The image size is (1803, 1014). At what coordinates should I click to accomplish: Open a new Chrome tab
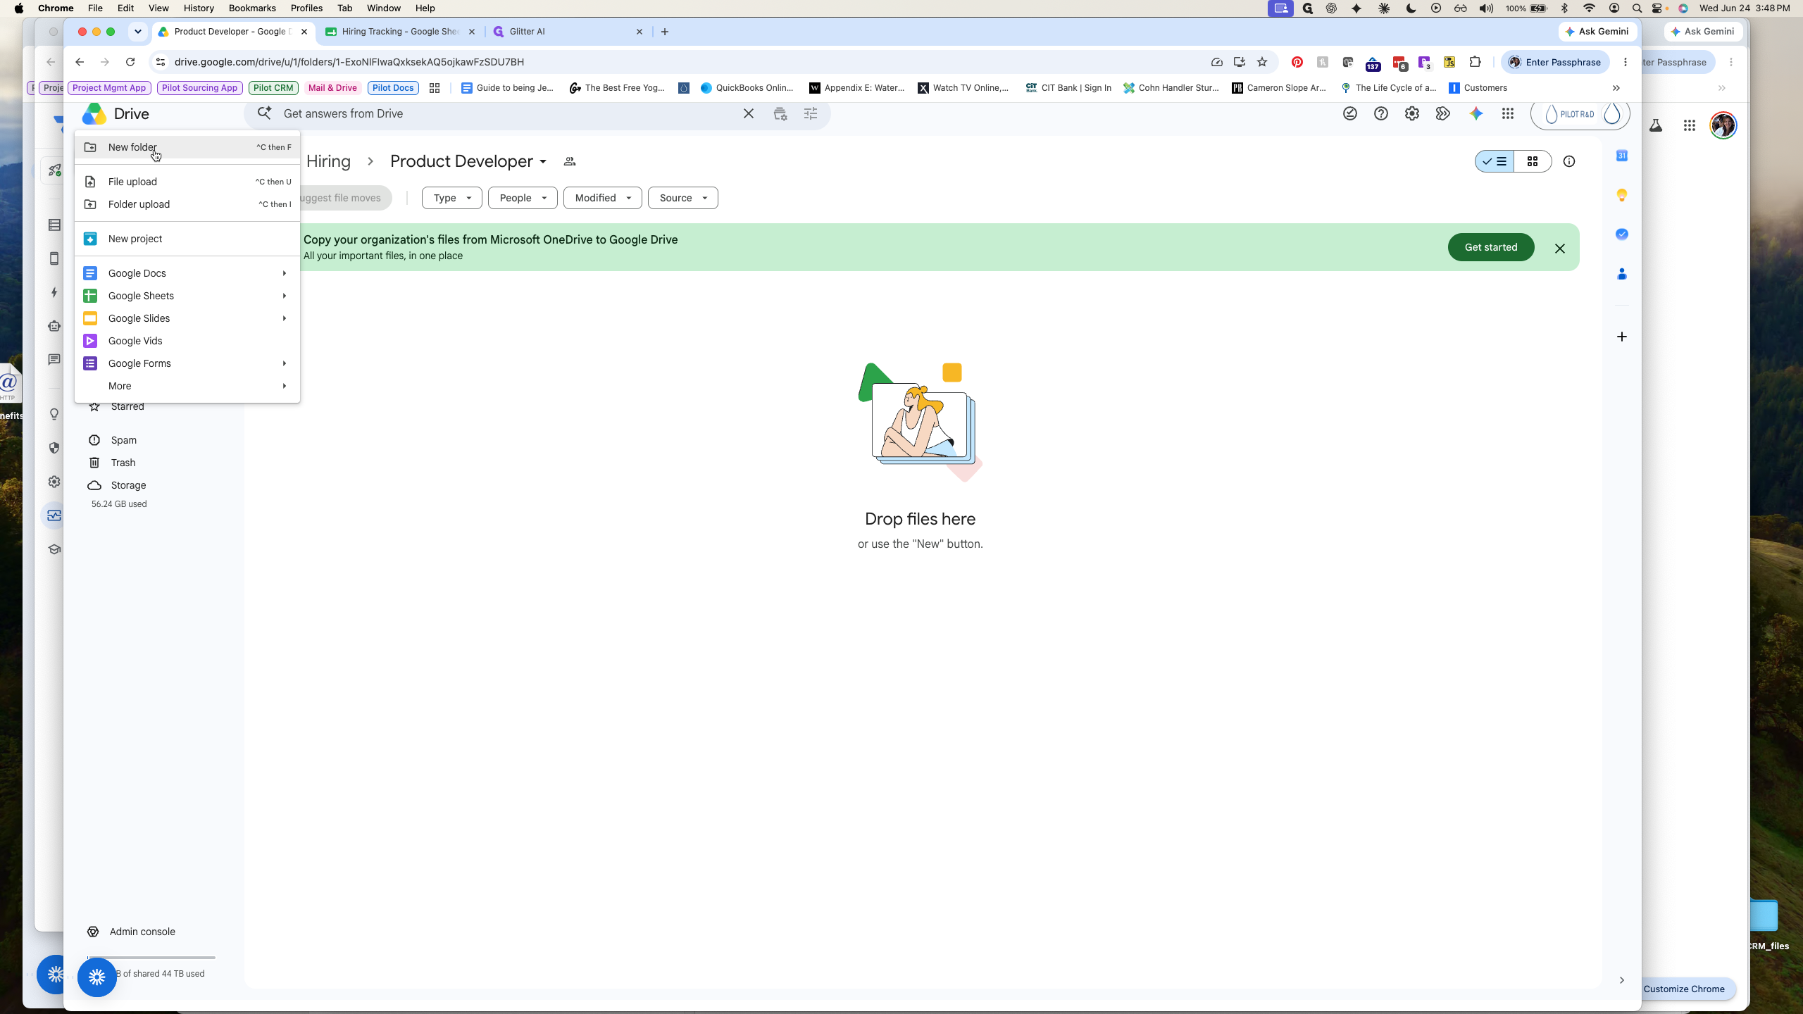(664, 32)
